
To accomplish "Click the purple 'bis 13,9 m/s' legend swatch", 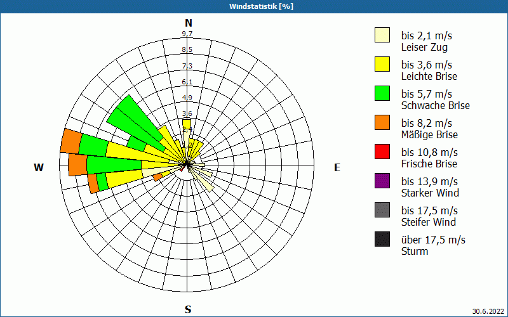I will [x=382, y=181].
